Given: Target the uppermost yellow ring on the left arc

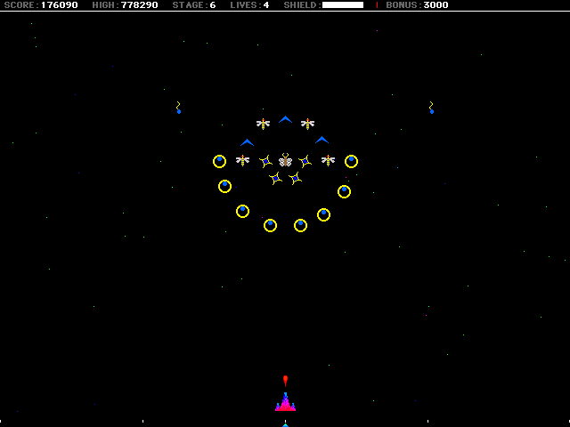Looking at the screenshot, I should click(x=220, y=161).
